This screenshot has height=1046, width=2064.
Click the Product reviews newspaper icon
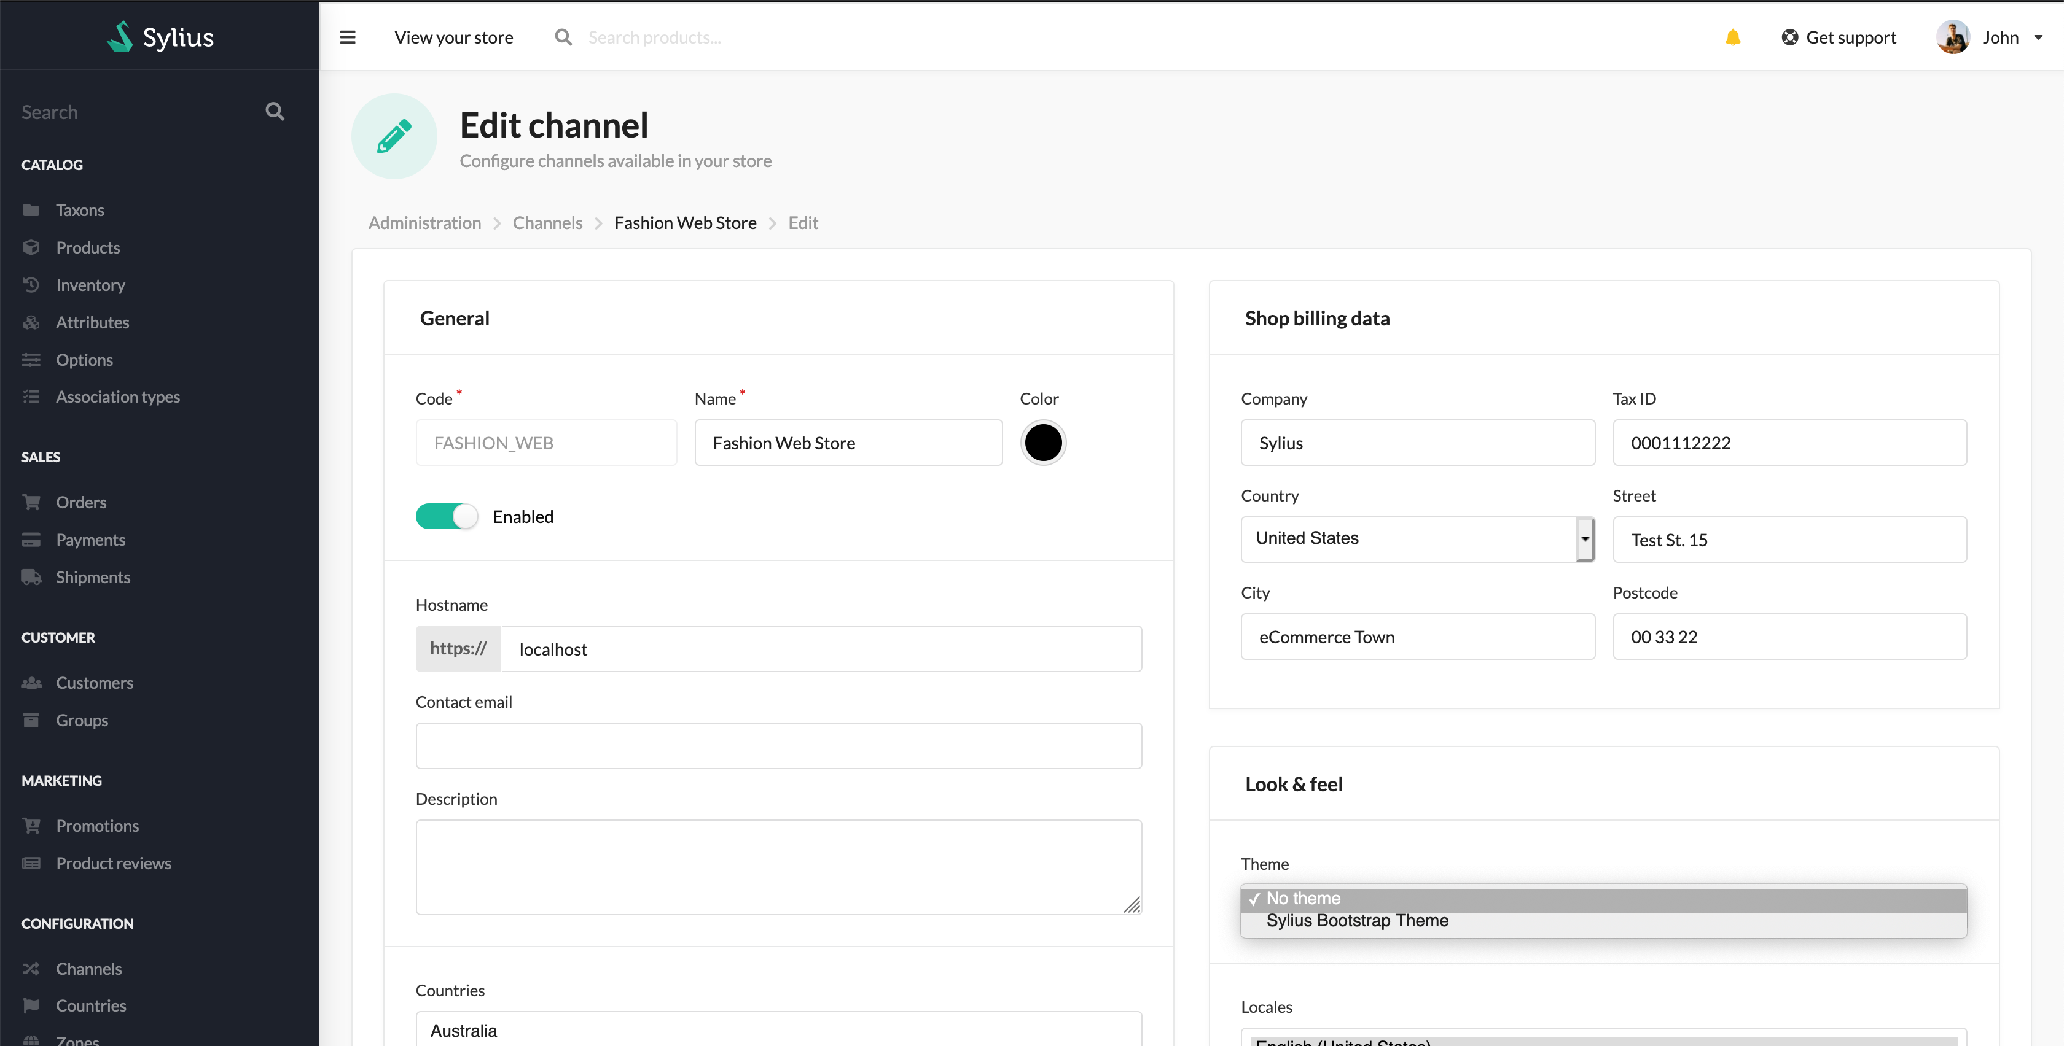point(31,864)
